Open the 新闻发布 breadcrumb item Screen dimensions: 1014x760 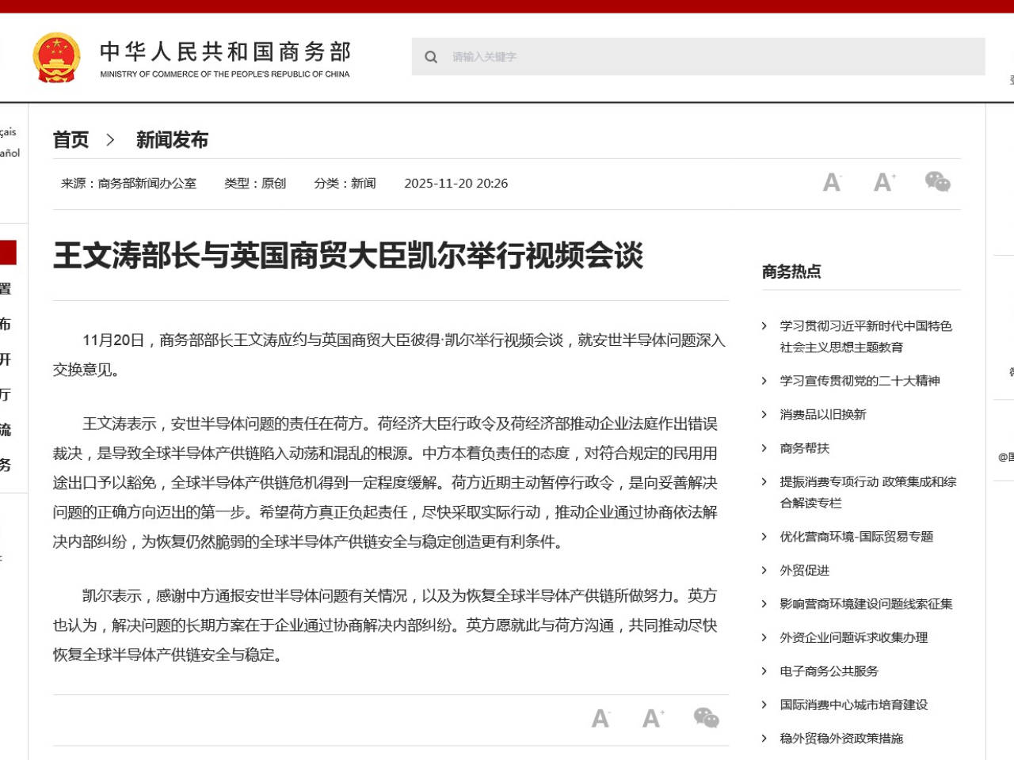tap(171, 140)
